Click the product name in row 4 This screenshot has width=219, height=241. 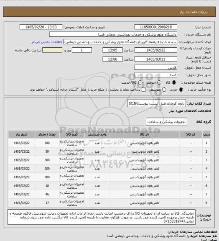[x=145, y=169]
